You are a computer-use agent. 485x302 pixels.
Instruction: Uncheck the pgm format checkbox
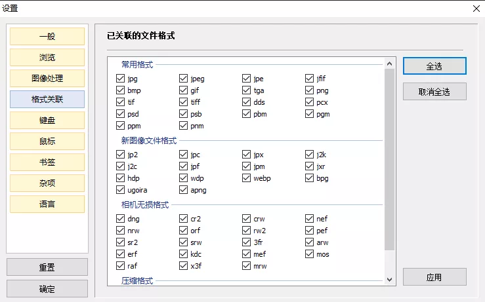309,114
